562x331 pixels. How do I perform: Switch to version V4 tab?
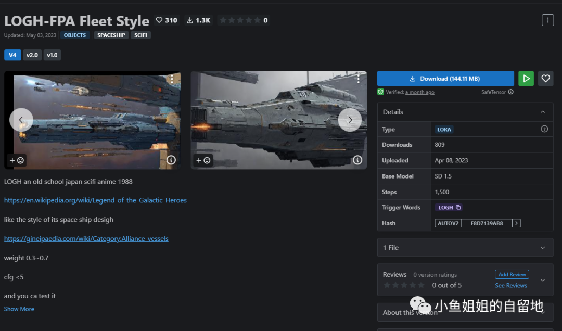coord(12,55)
